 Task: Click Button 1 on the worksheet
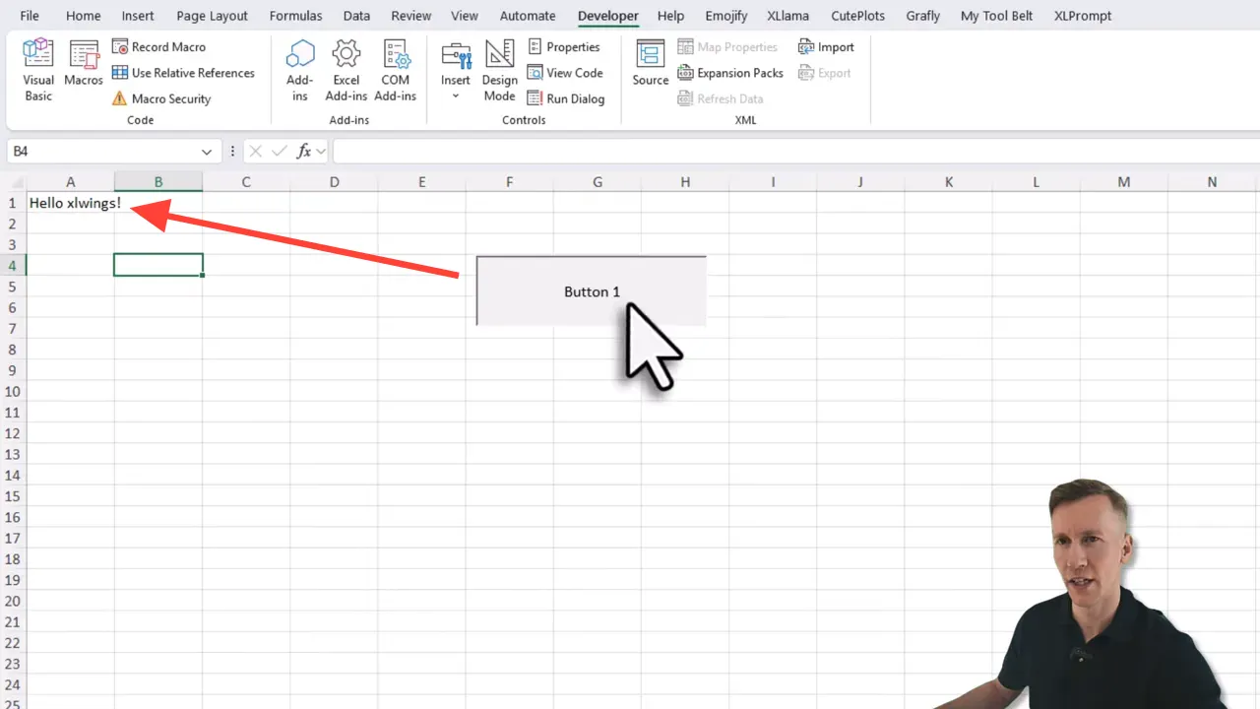(x=591, y=291)
